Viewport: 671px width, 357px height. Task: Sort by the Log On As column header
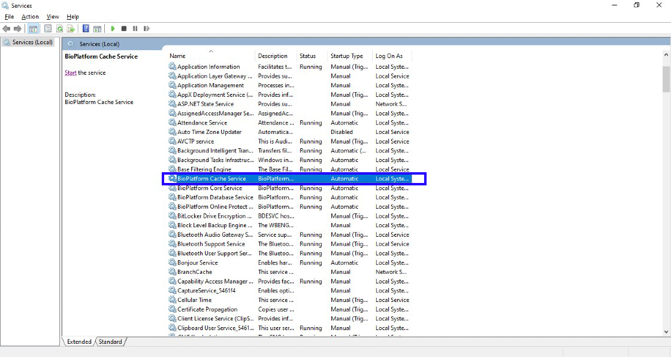[392, 56]
